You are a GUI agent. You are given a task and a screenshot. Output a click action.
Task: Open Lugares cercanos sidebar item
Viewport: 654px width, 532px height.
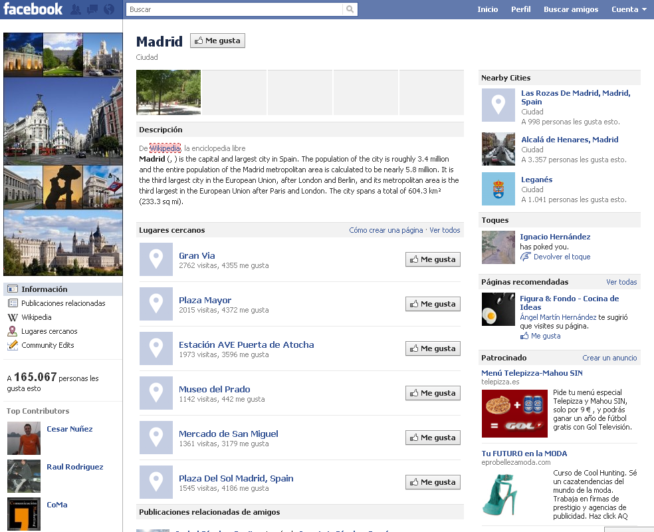pyautogui.click(x=49, y=331)
